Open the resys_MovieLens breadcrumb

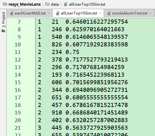(x=25, y=4)
